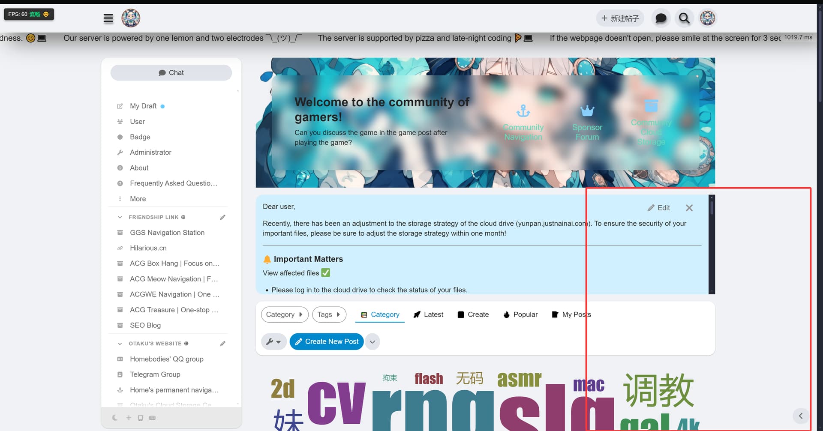Open the Chat button in sidebar
The width and height of the screenshot is (823, 431).
[x=171, y=73]
